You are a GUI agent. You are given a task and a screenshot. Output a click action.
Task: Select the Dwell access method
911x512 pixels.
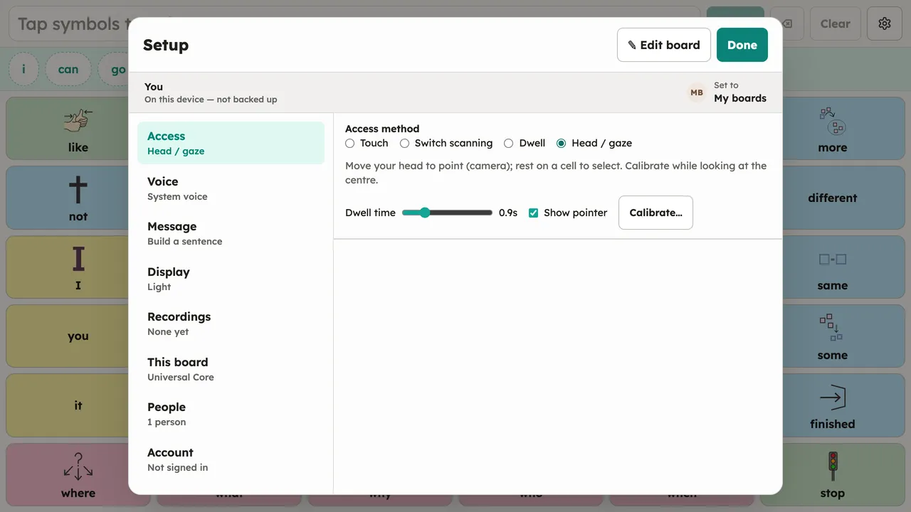[x=525, y=143]
